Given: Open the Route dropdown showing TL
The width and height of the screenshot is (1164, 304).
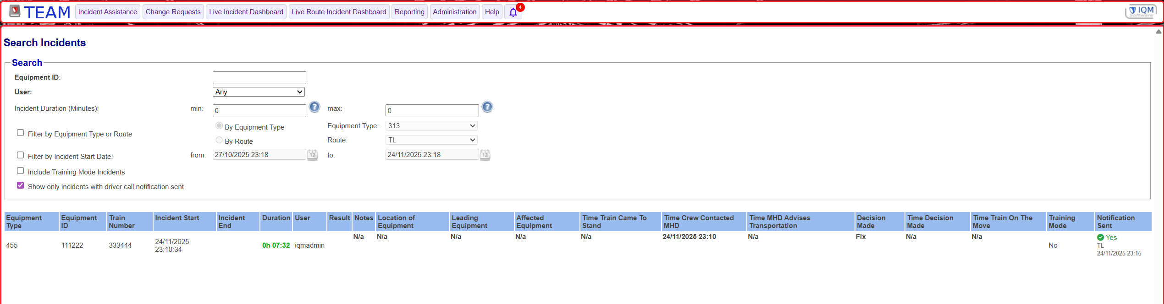Looking at the screenshot, I should [431, 140].
